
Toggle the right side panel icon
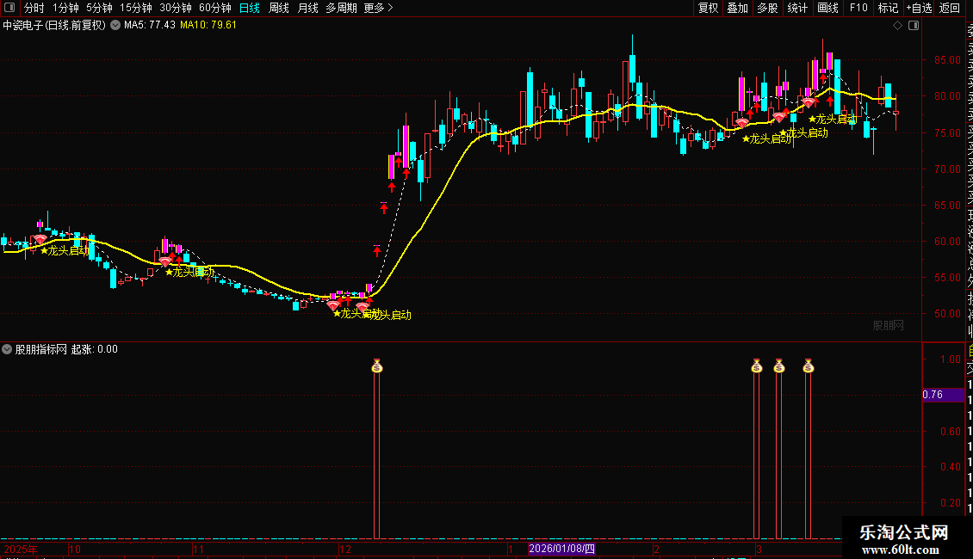[x=914, y=26]
